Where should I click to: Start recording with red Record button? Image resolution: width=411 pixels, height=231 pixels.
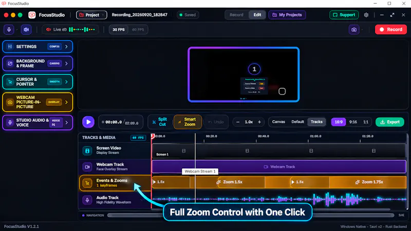pos(391,30)
